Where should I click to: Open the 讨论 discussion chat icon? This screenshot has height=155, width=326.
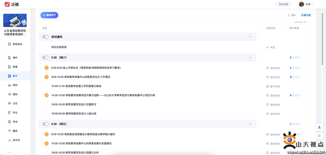click(x=9, y=103)
